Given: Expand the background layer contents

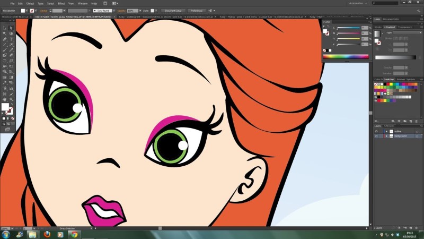Looking at the screenshot, I should [x=386, y=136].
